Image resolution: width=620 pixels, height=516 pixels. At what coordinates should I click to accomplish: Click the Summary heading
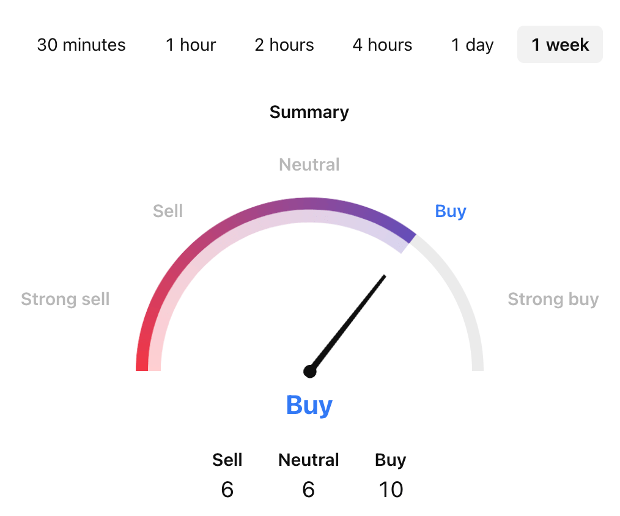pyautogui.click(x=309, y=112)
